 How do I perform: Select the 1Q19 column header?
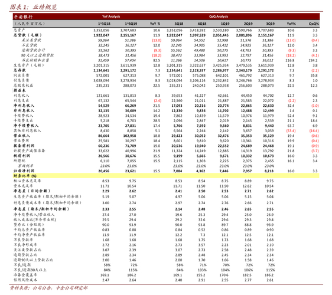click(225, 24)
